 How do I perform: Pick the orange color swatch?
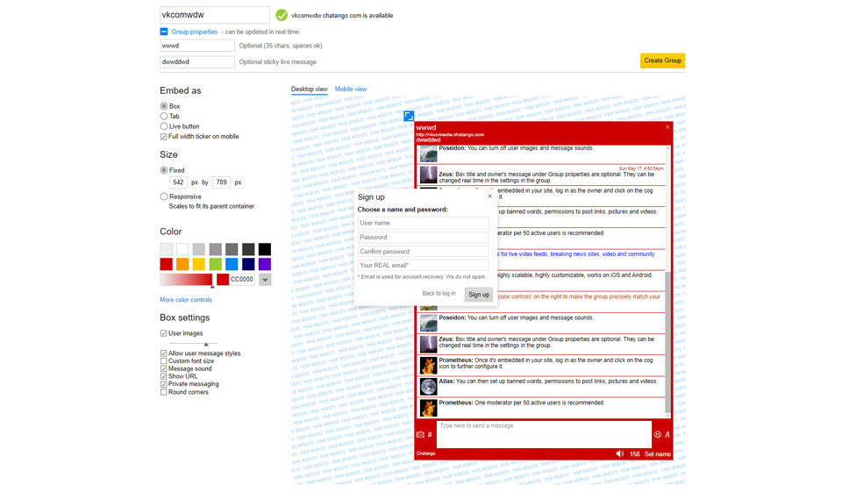tap(182, 264)
